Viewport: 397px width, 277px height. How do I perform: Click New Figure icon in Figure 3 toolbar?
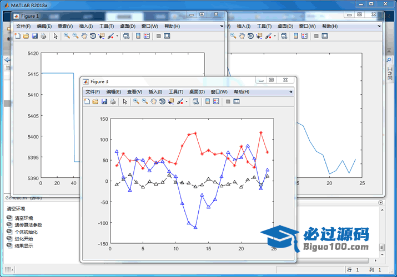tap(87, 101)
